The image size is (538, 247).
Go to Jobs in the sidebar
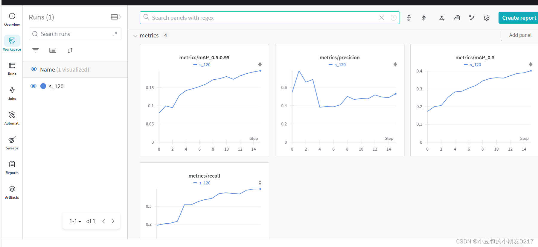(12, 94)
